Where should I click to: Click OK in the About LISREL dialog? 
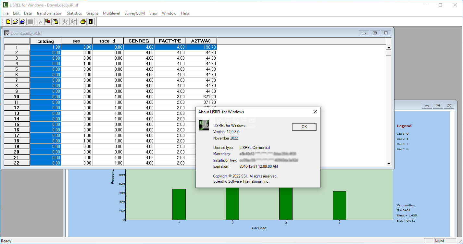coord(304,127)
